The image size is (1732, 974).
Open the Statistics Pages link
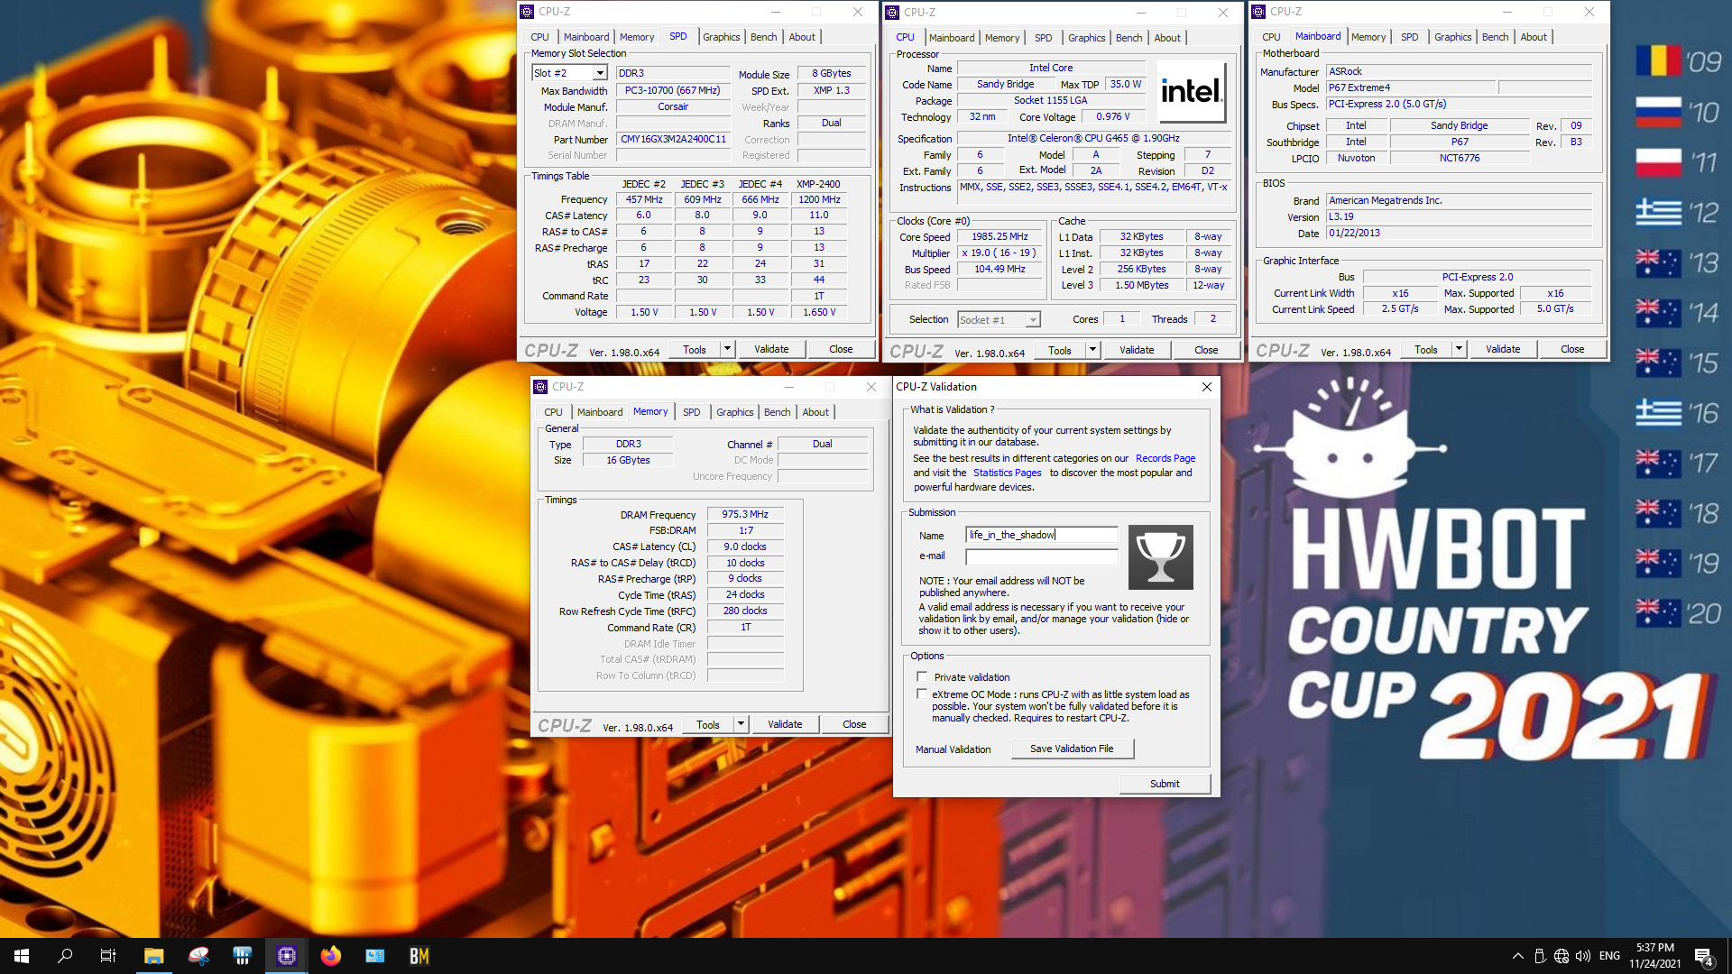[x=1007, y=473]
